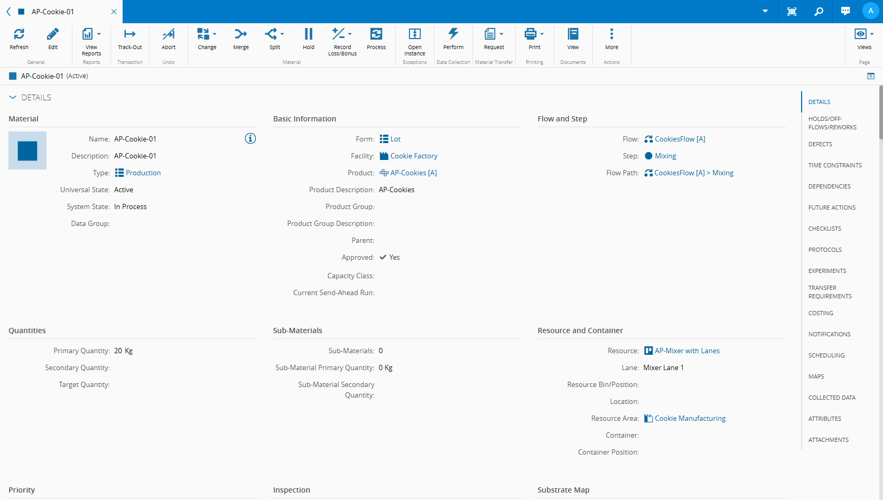883x500 pixels.
Task: Expand the Split dropdown arrow
Action: coord(282,34)
